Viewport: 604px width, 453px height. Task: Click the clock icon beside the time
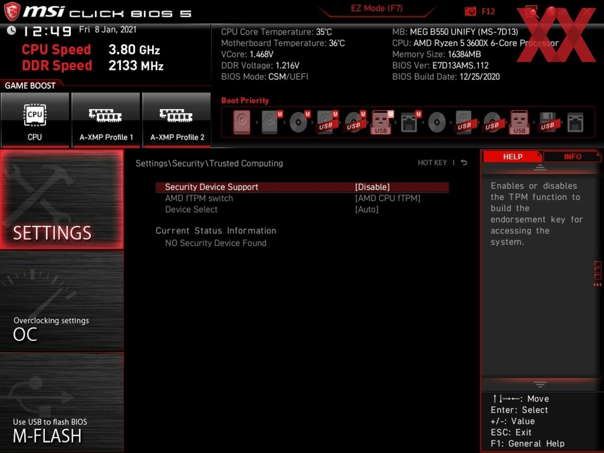[x=11, y=30]
